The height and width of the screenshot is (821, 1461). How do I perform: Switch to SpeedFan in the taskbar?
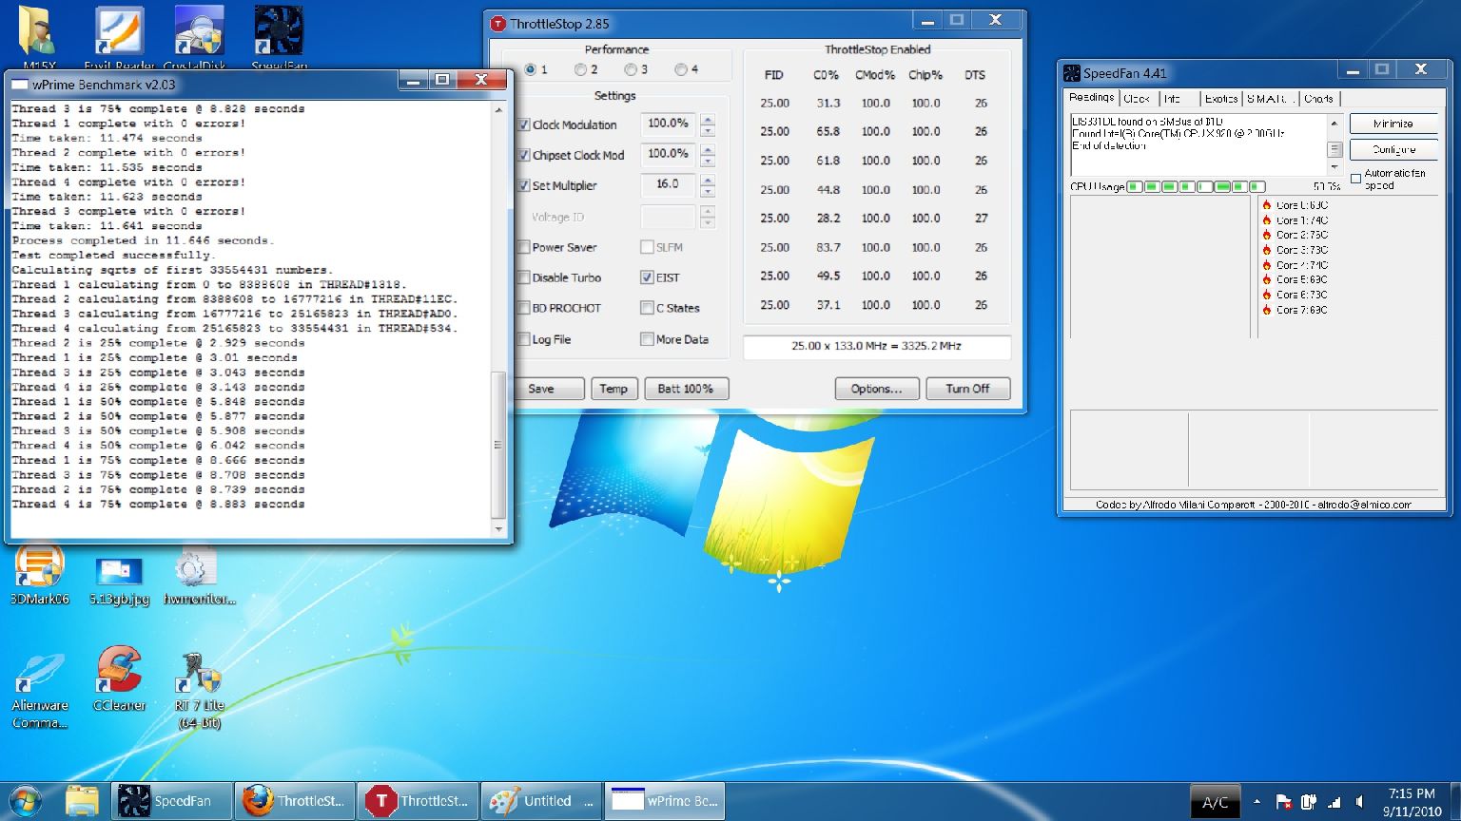[x=172, y=801]
